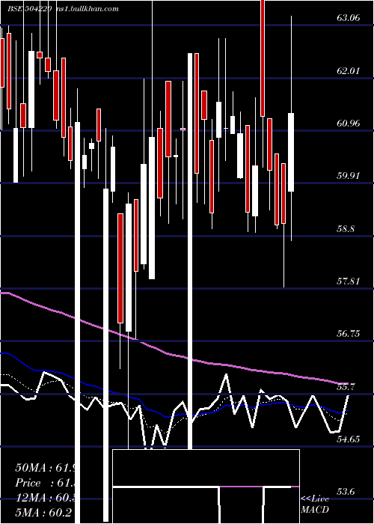Click the 57.81 price axis label

point(349,281)
